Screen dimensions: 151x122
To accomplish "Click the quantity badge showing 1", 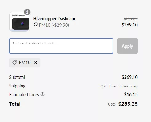I will coord(27,12).
